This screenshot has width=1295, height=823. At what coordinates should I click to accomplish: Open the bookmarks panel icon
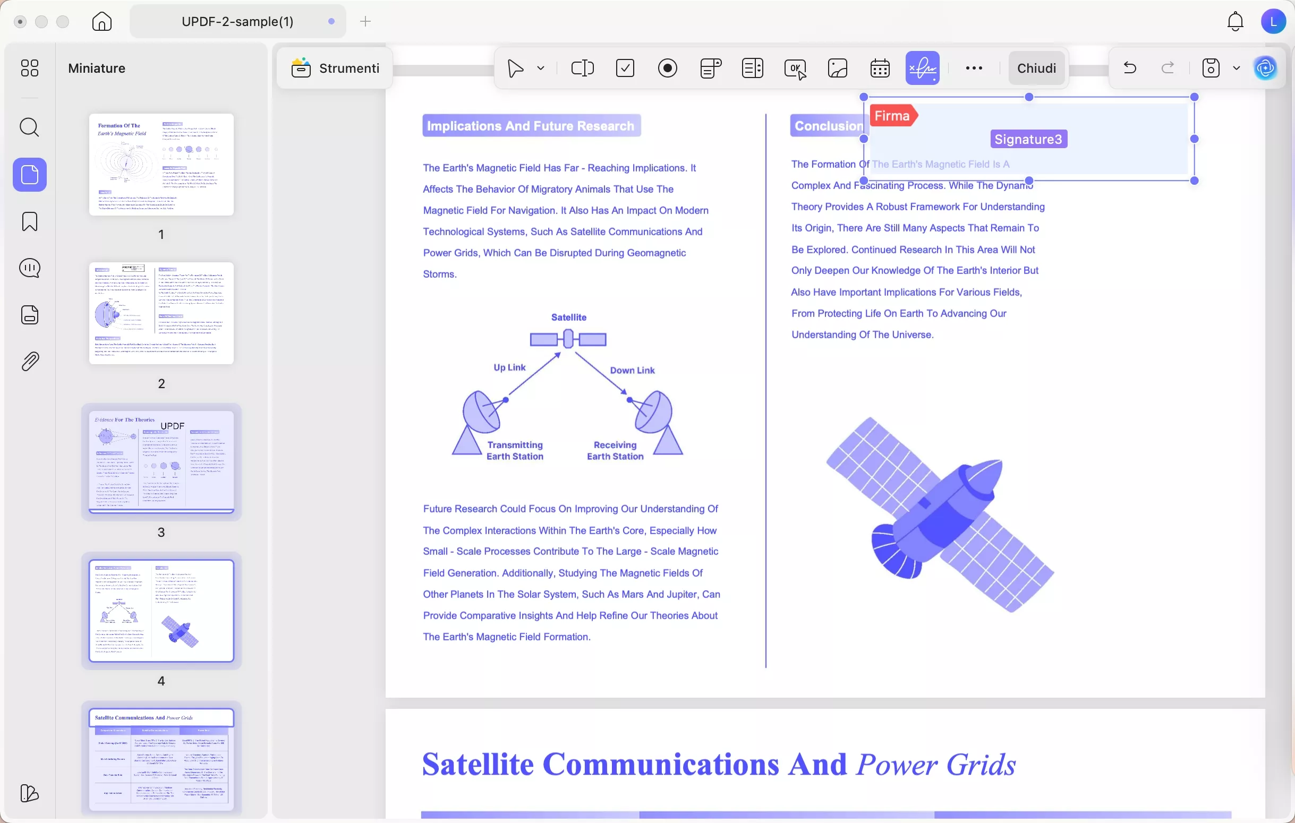pyautogui.click(x=30, y=221)
